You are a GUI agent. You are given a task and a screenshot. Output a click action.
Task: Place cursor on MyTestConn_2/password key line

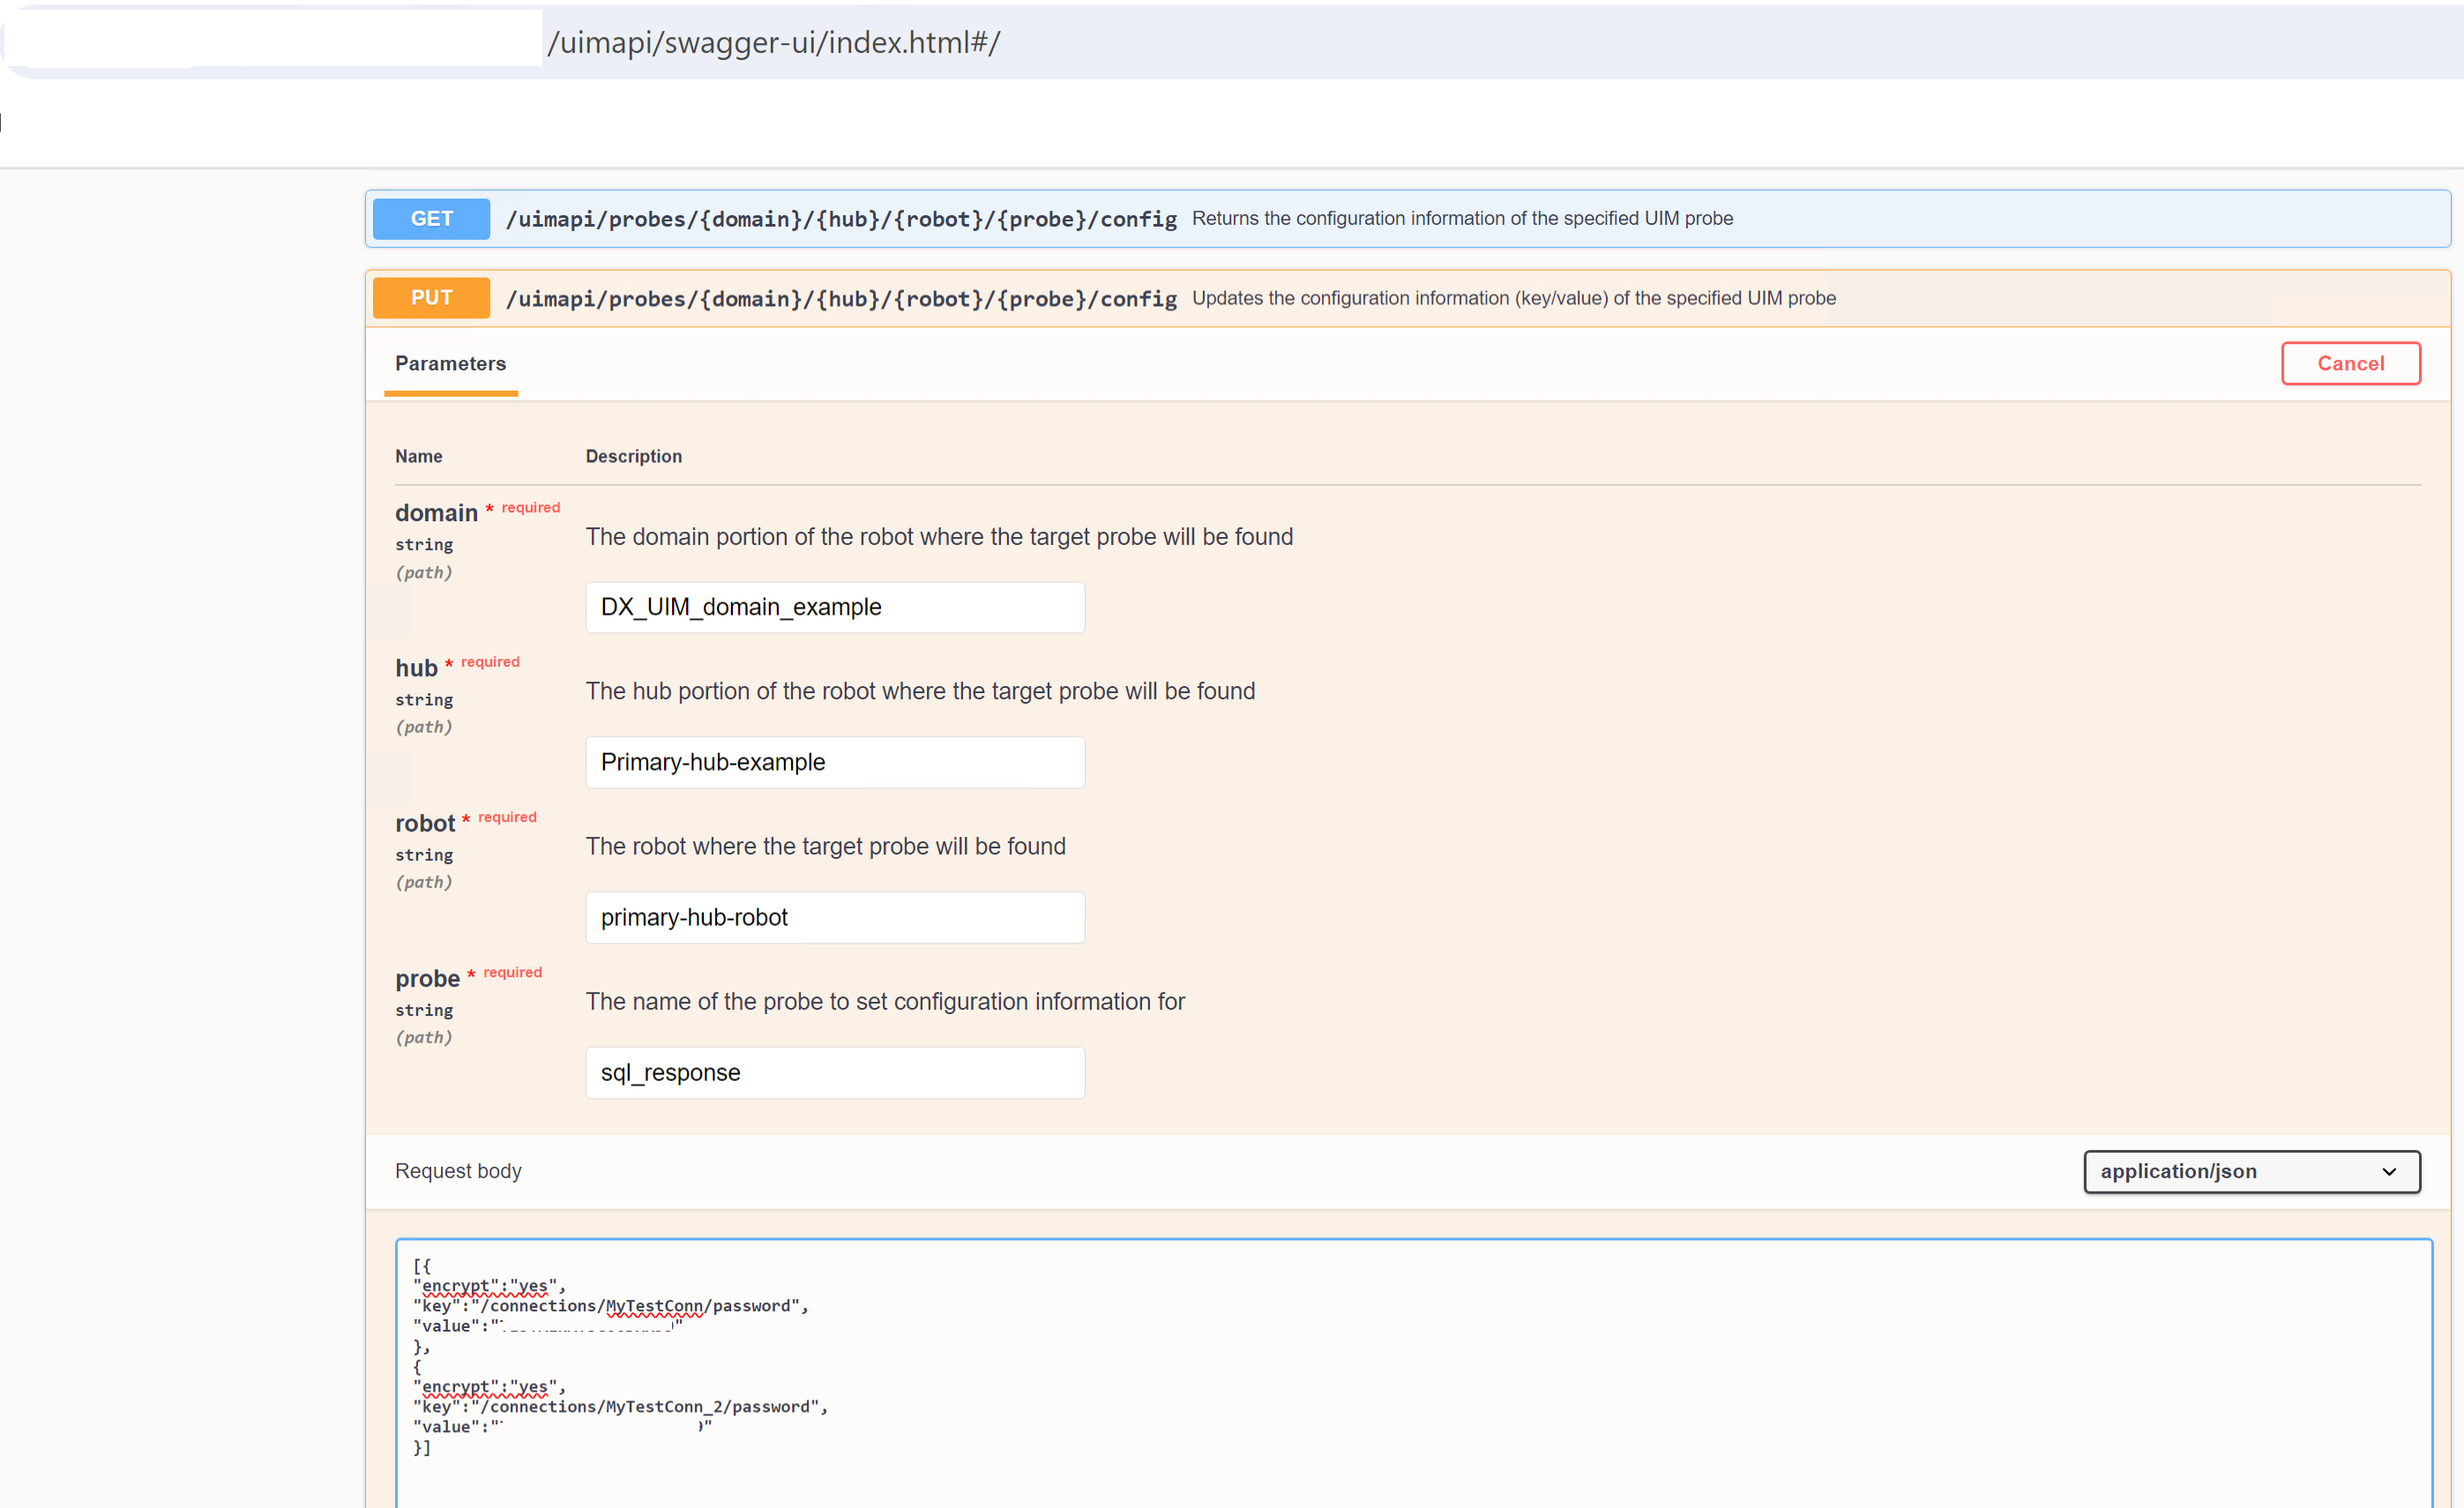[x=620, y=1407]
